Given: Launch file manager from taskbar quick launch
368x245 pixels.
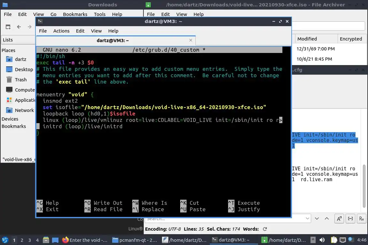Looking at the screenshot, I should pos(46,240).
